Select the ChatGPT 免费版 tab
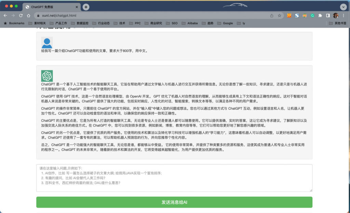The height and width of the screenshot is (213, 350). (x=51, y=7)
